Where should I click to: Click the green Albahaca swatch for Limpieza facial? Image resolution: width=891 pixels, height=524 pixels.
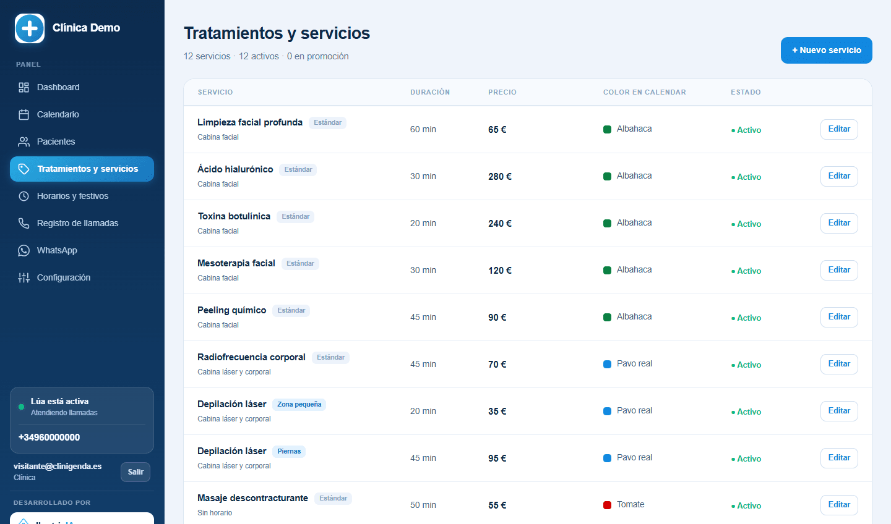pos(608,129)
